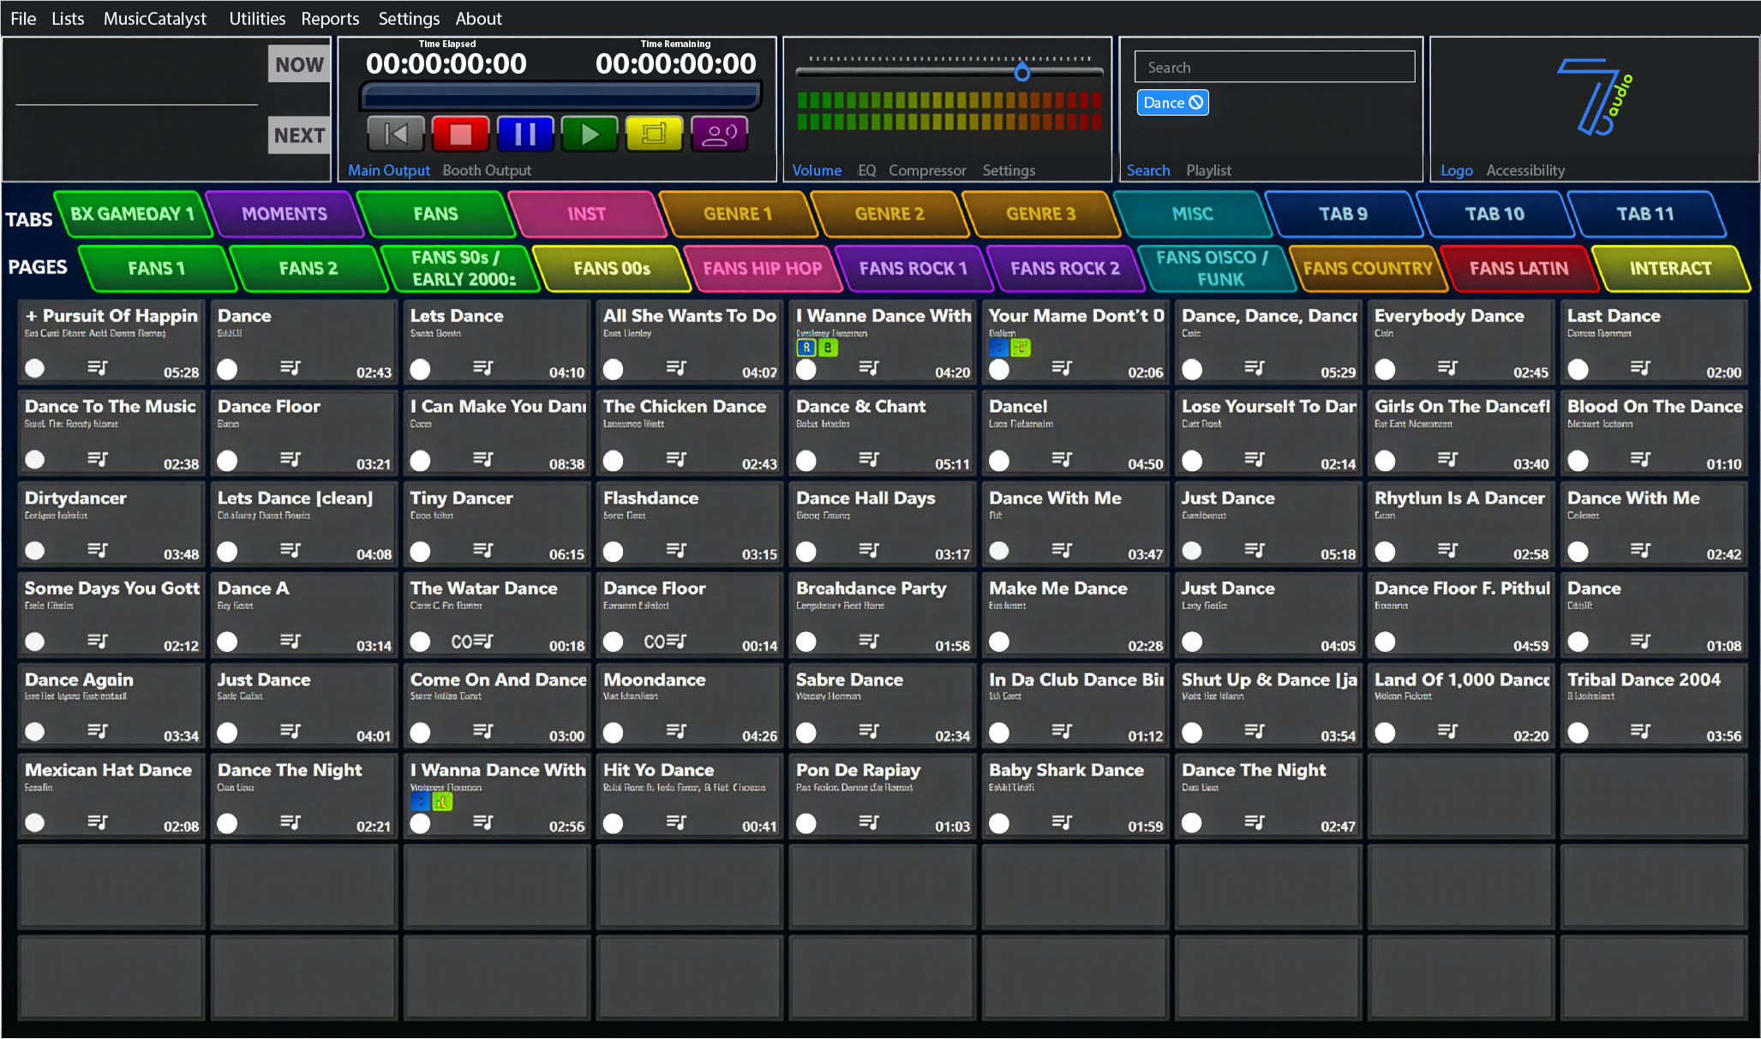Open the INTERACT page
Image resolution: width=1761 pixels, height=1039 pixels.
coord(1670,268)
